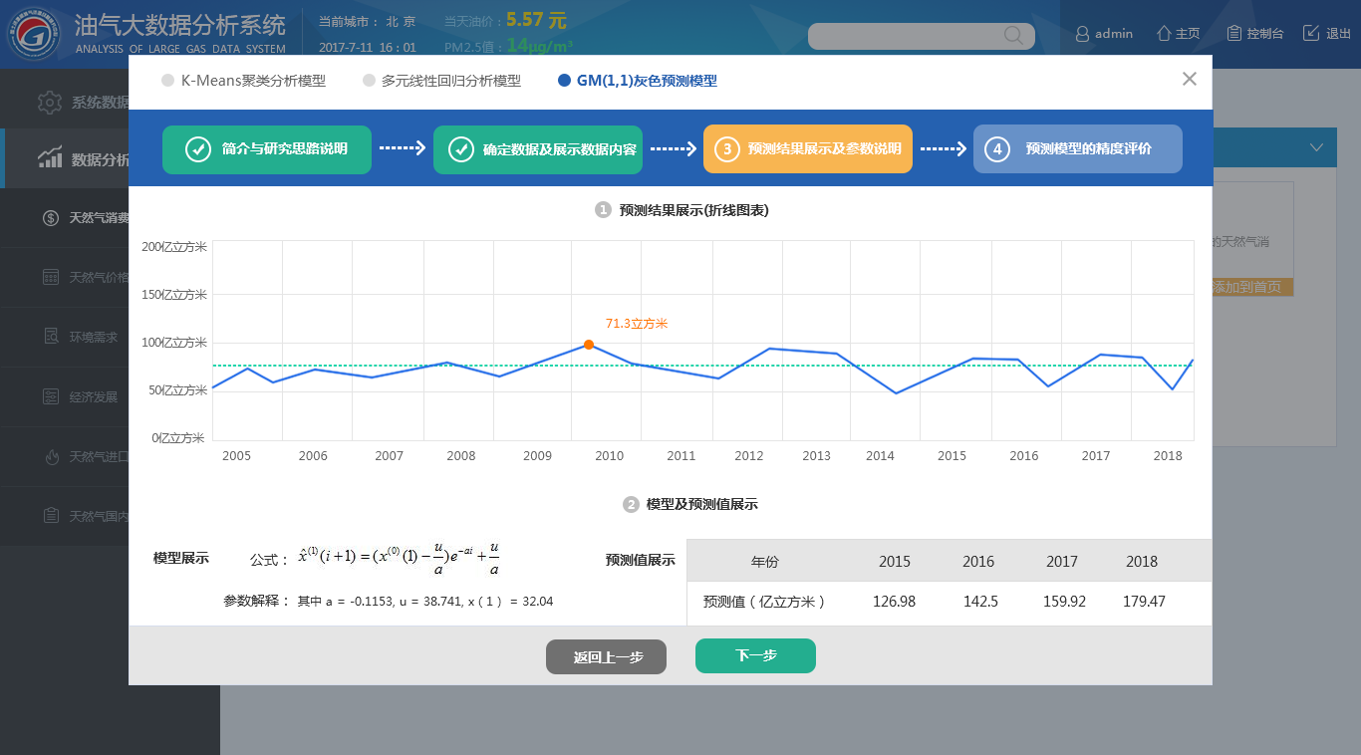The width and height of the screenshot is (1361, 755).
Task: Click the search magnifier icon
Action: coord(1013,36)
